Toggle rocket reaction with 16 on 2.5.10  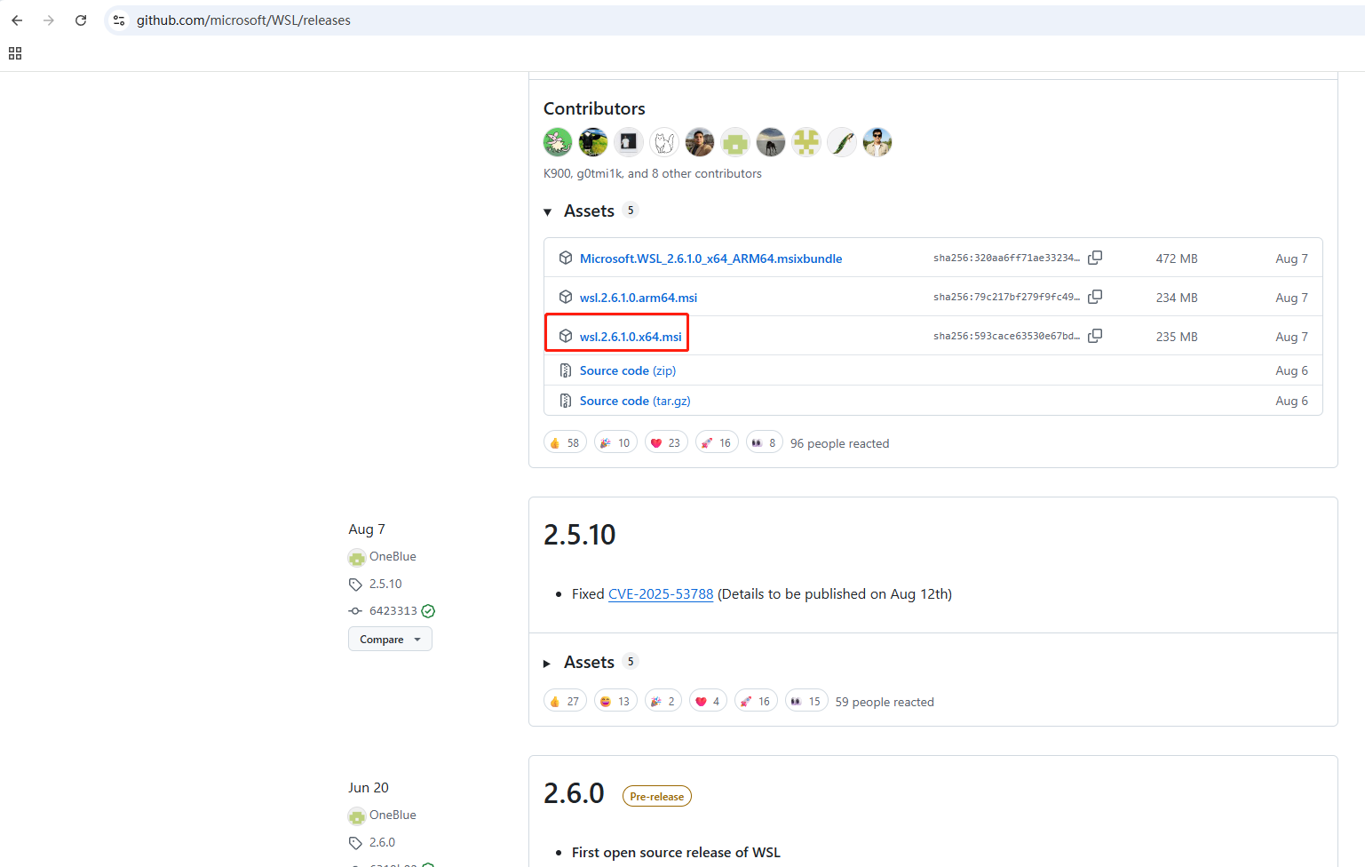(x=756, y=701)
